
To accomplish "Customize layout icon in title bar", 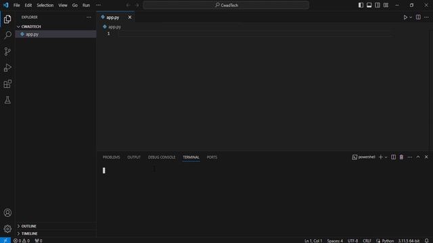I will [386, 5].
